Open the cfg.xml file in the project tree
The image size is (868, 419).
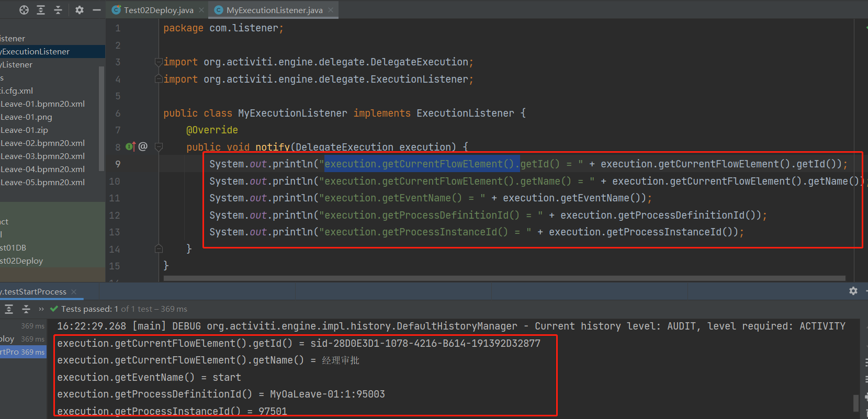tap(16, 90)
